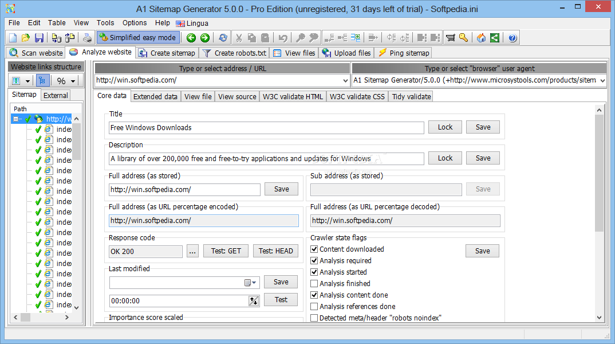
Task: Expand the user agent dropdown arrow
Action: point(602,80)
